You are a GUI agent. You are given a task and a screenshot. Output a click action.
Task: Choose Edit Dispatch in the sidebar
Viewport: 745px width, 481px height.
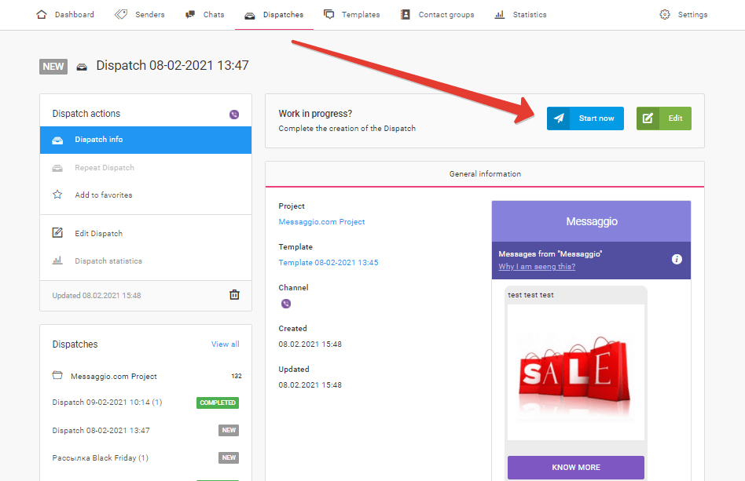[146, 233]
